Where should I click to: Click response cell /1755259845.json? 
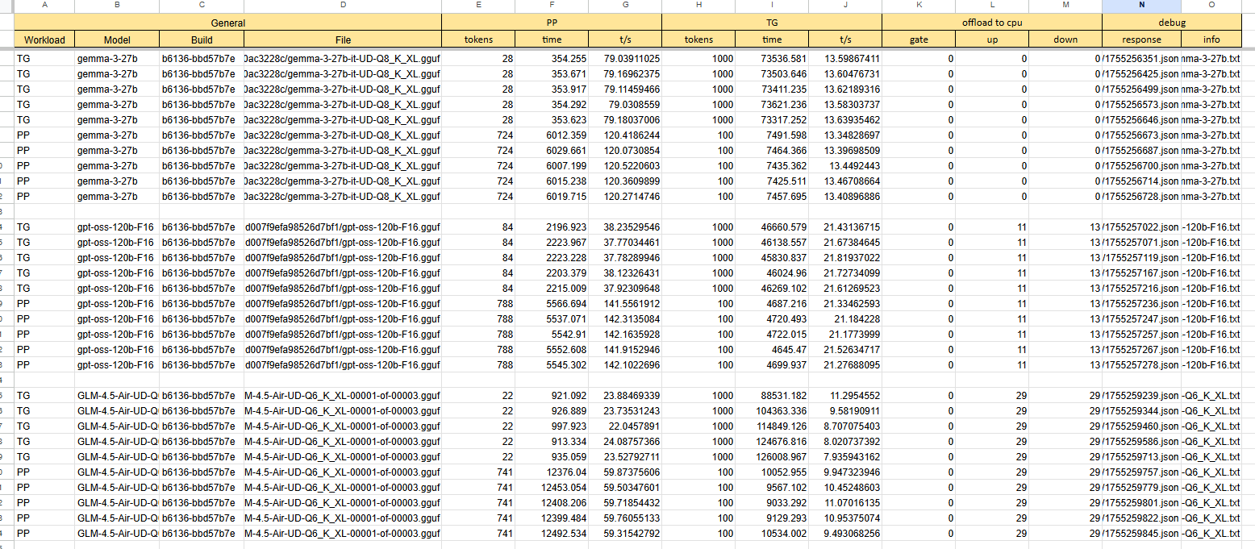1141,534
